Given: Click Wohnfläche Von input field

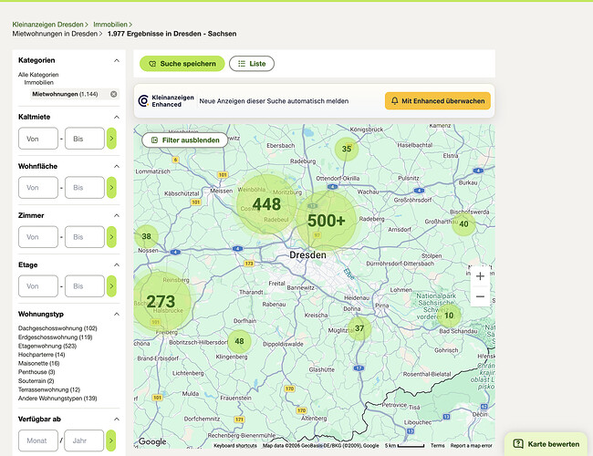Looking at the screenshot, I should click(38, 187).
